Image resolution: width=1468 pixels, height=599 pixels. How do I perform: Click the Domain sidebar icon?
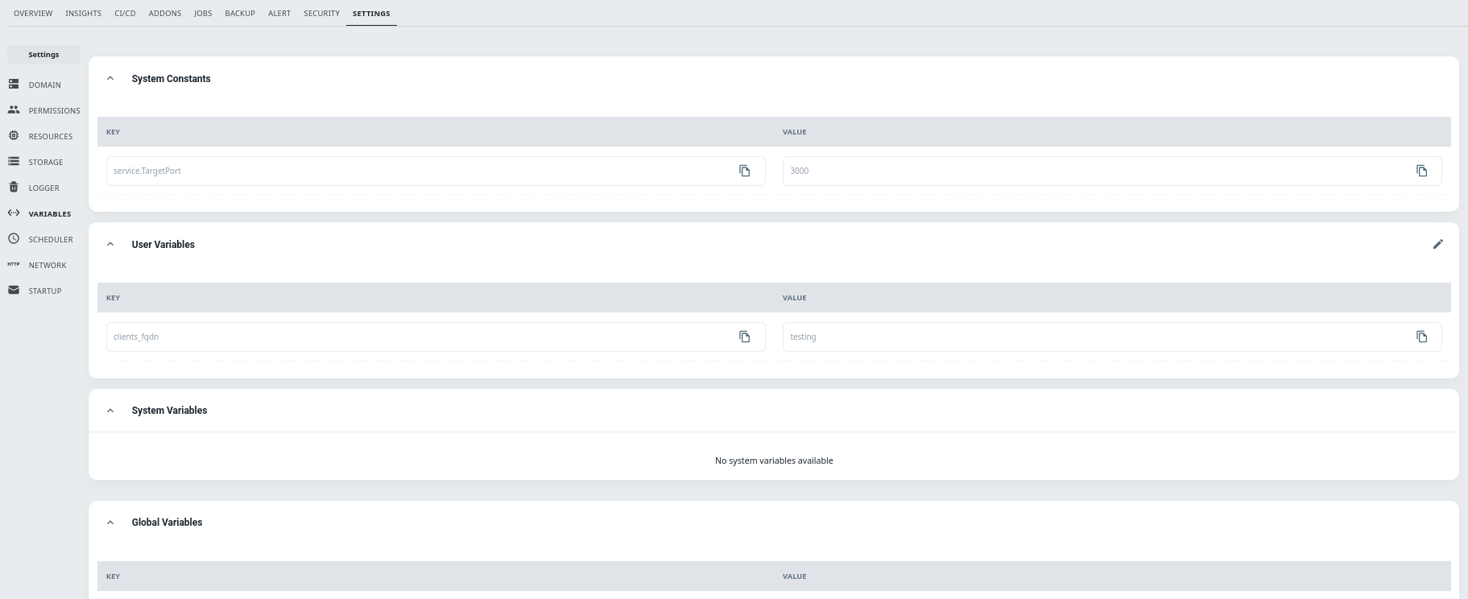(14, 84)
